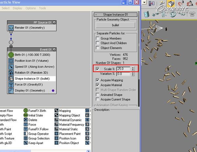Increase Scale % with spinner arrow
Viewport: 197px width, 152px height.
(133, 68)
